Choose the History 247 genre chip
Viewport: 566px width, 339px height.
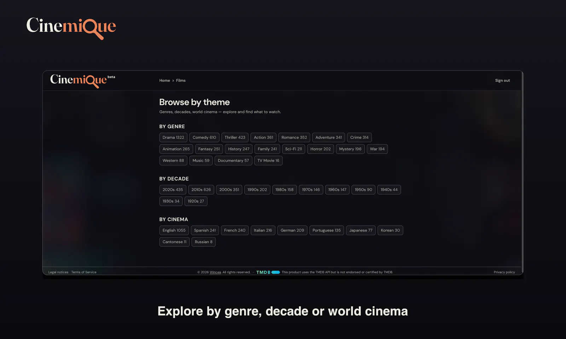pyautogui.click(x=239, y=149)
